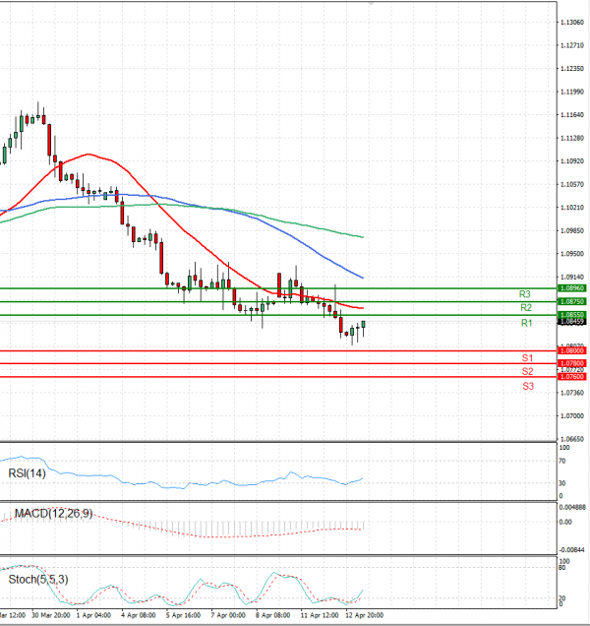Click the 4 Apr 08:00 time label
590x626 pixels.
(138, 615)
